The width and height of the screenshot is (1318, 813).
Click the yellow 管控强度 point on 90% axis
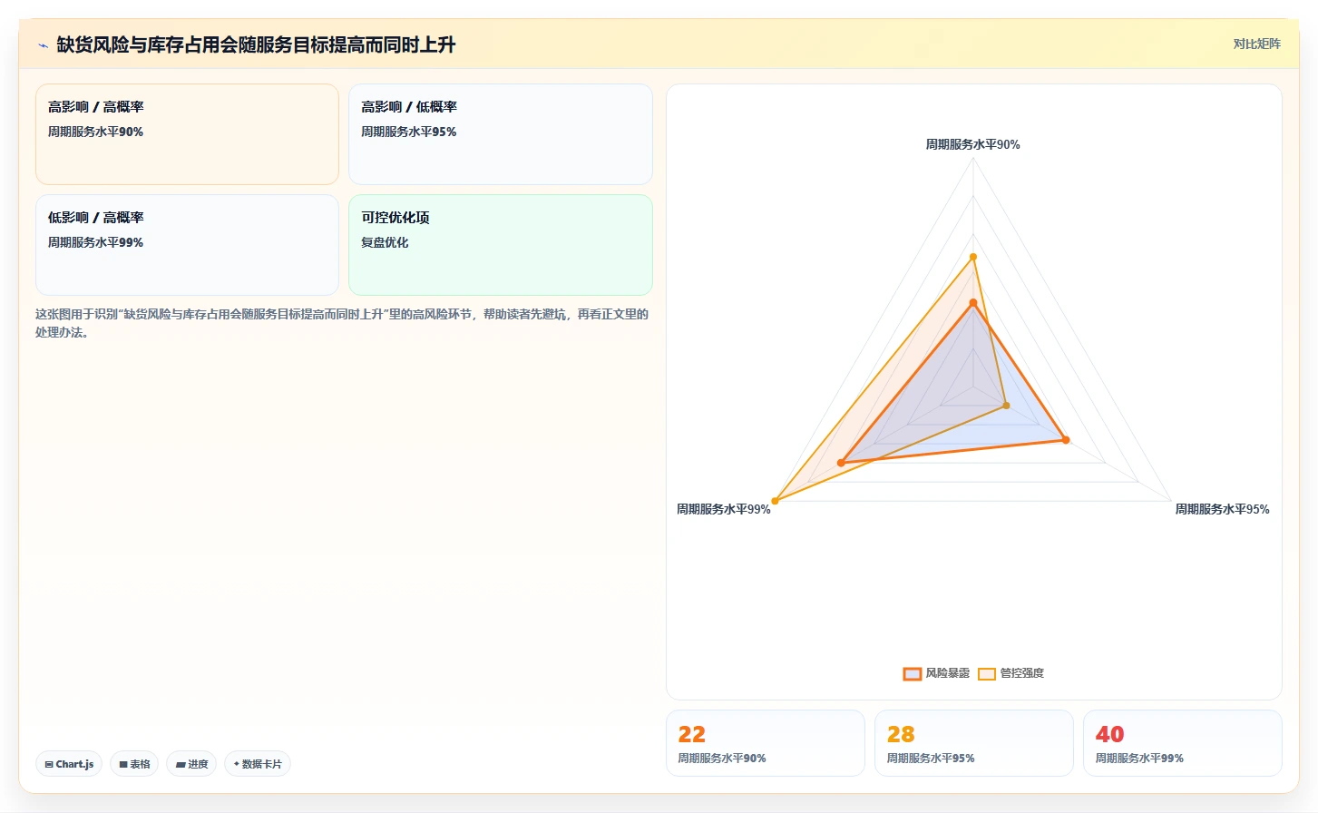click(973, 257)
